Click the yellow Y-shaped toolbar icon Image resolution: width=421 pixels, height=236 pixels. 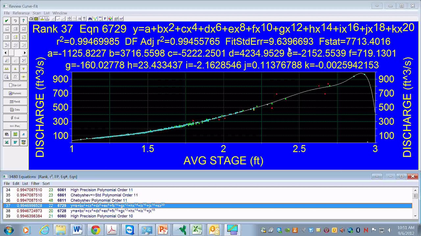coord(95,19)
